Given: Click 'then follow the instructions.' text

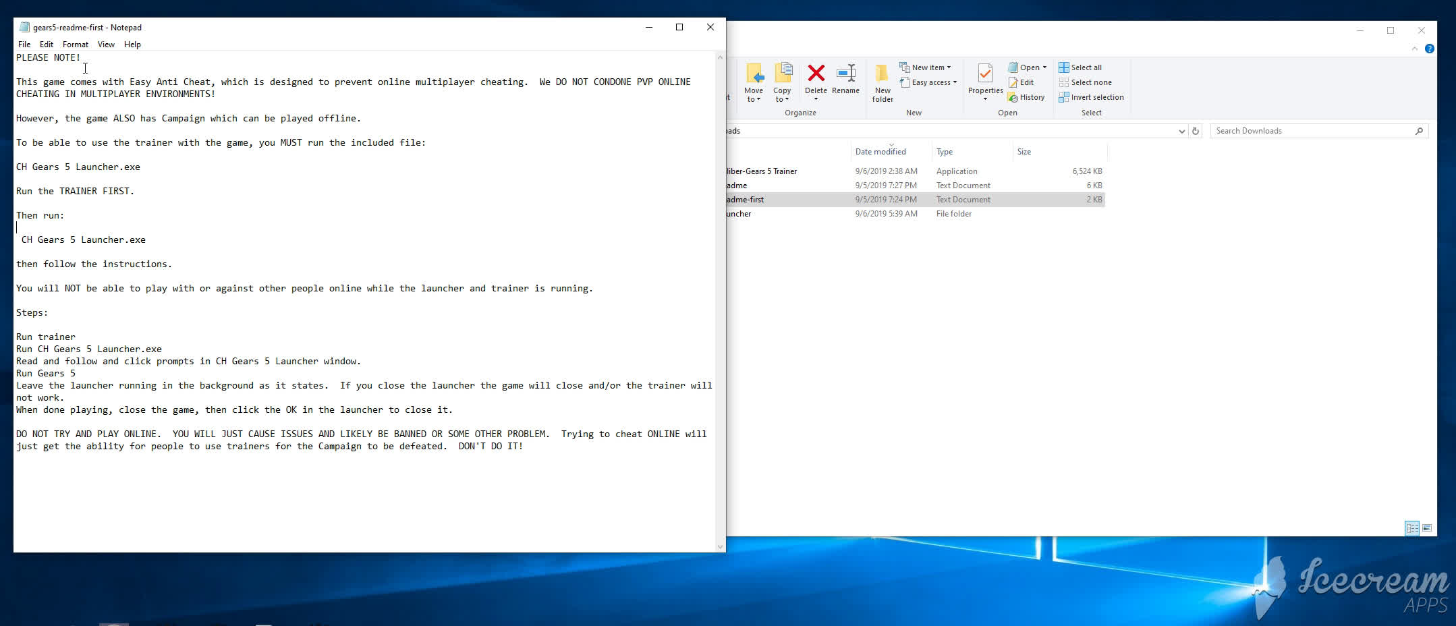Looking at the screenshot, I should (94, 264).
